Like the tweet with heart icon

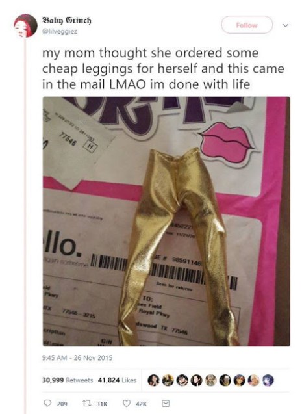pyautogui.click(x=127, y=403)
